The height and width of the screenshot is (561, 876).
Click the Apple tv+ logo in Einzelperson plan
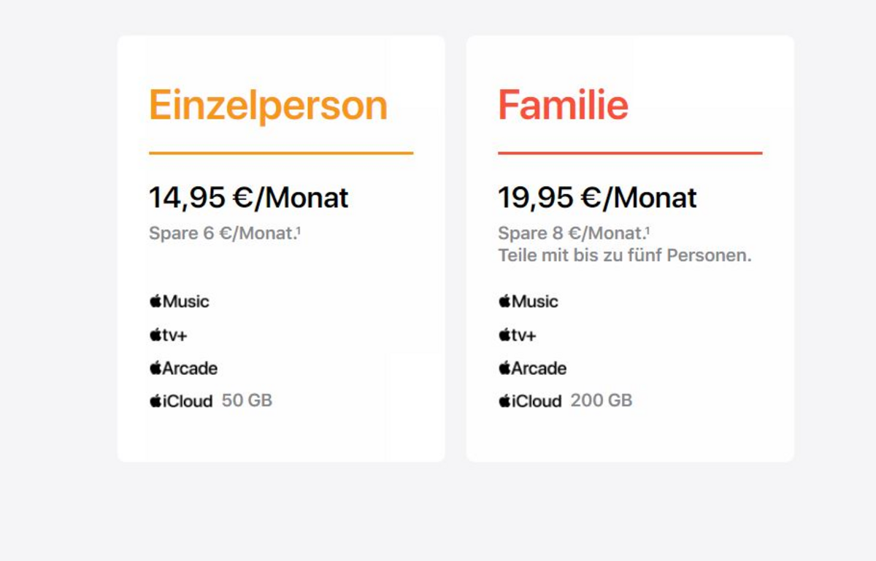click(x=168, y=335)
